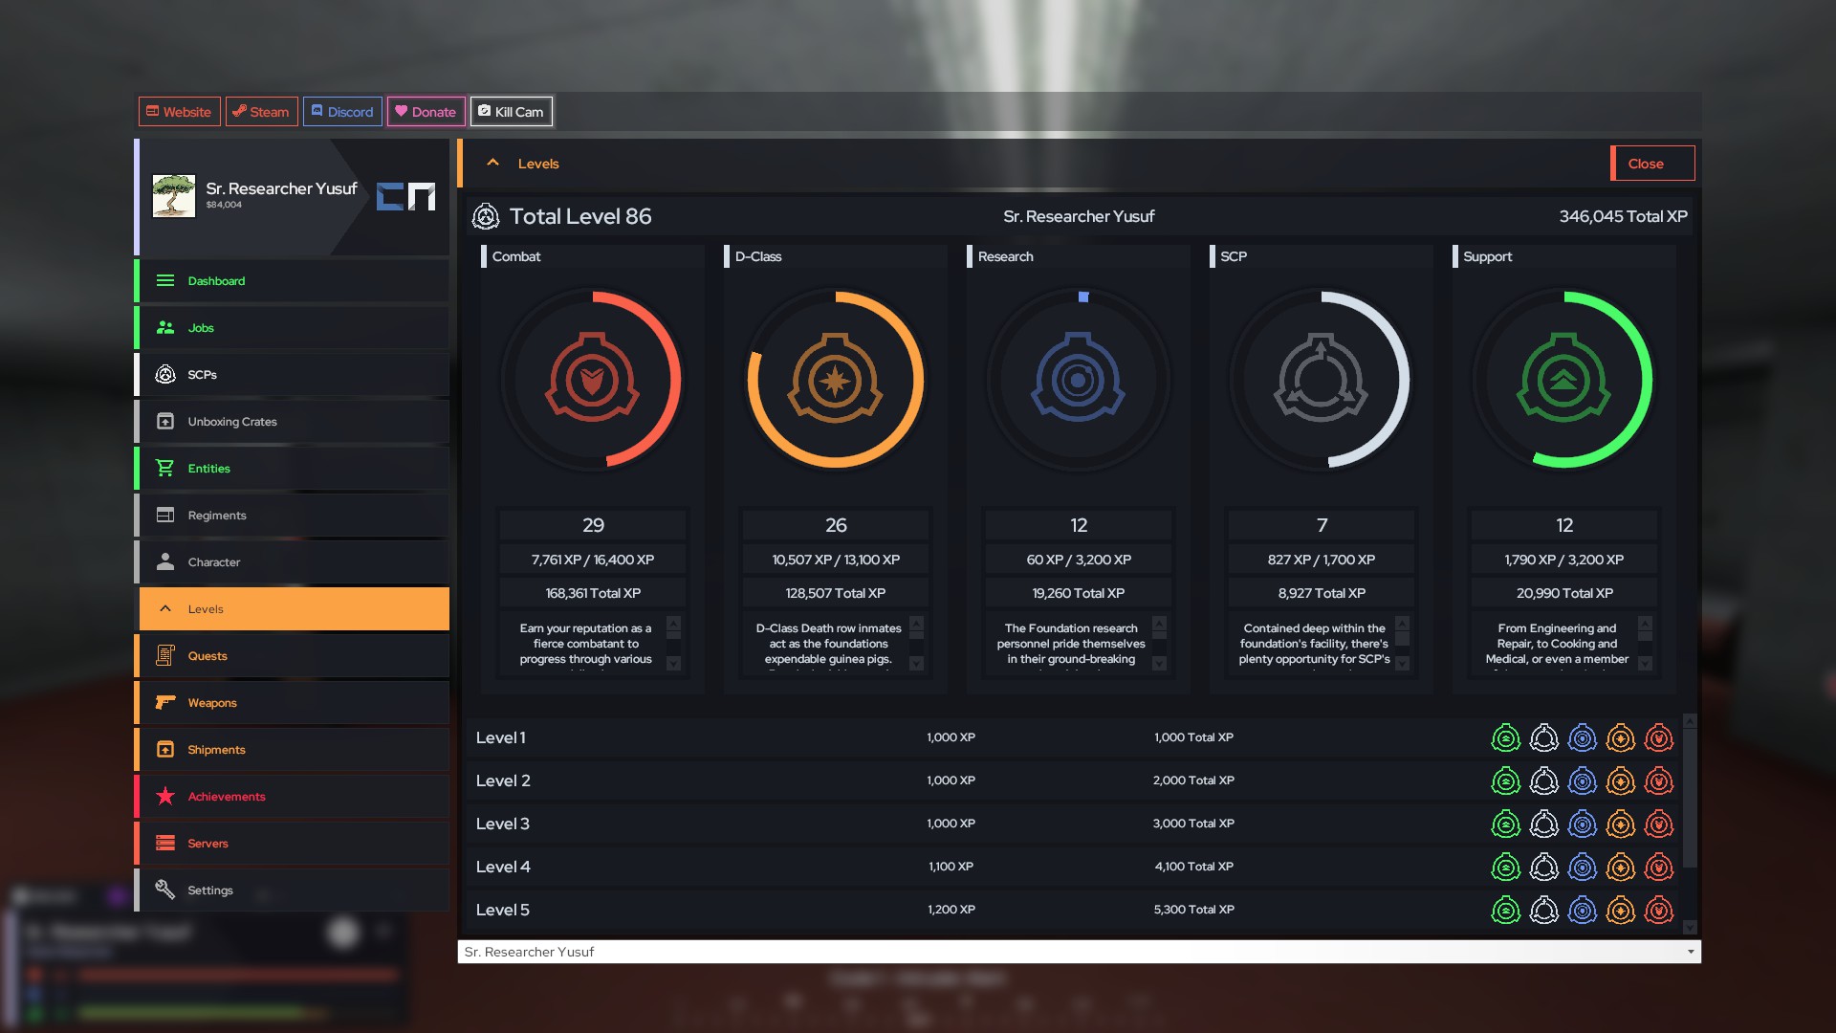Click Level 1 green Support icon
Image resolution: width=1836 pixels, height=1033 pixels.
(1506, 737)
